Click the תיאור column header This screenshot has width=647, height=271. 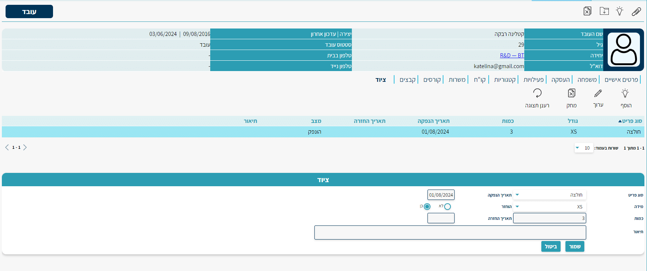250,121
